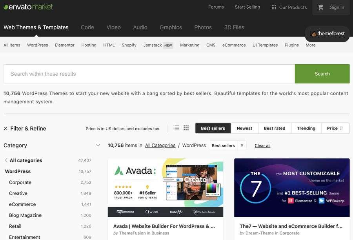Open the Shopify menu item
This screenshot has height=240, width=353.
pyautogui.click(x=129, y=45)
